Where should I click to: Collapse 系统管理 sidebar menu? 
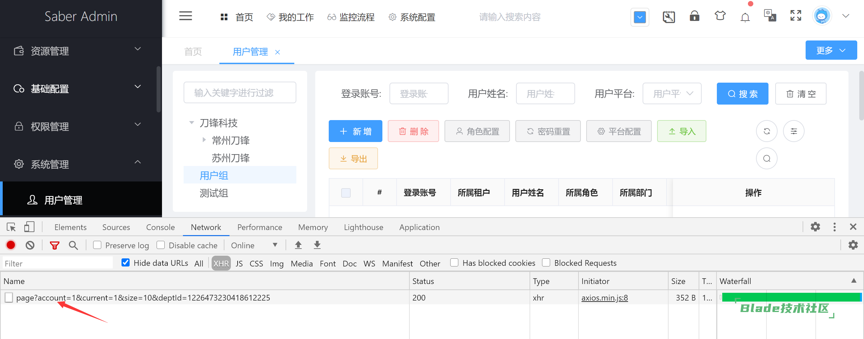point(81,164)
